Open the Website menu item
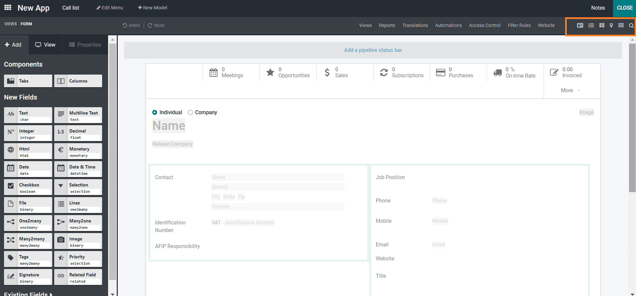Screen dimensions: 636x296 (x=546, y=25)
